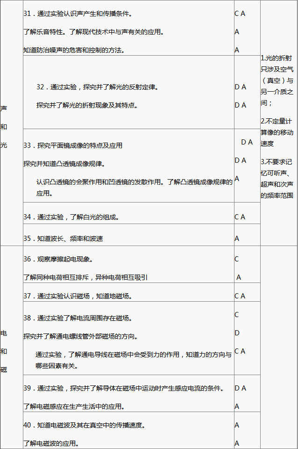Image resolution: width=298 pixels, height=449 pixels.
Task: Click the 'A' level for item 35
Action: [237, 239]
